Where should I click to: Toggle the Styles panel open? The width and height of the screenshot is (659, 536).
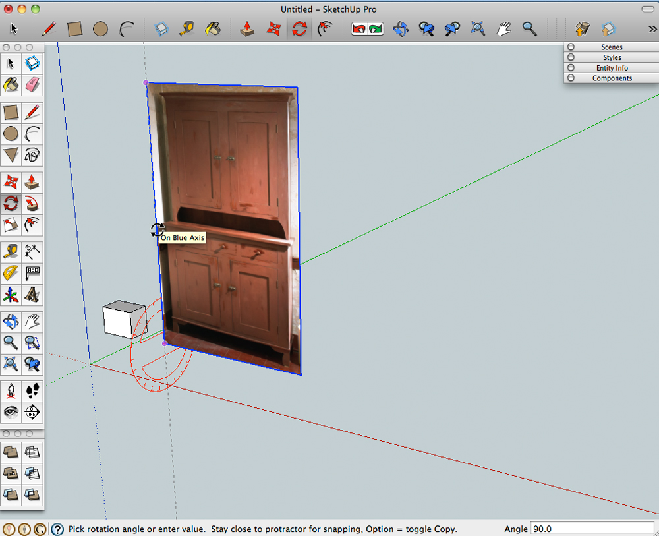[x=612, y=58]
